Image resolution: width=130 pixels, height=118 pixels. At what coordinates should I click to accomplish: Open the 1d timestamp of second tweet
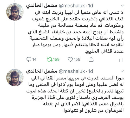[x=90, y=71]
